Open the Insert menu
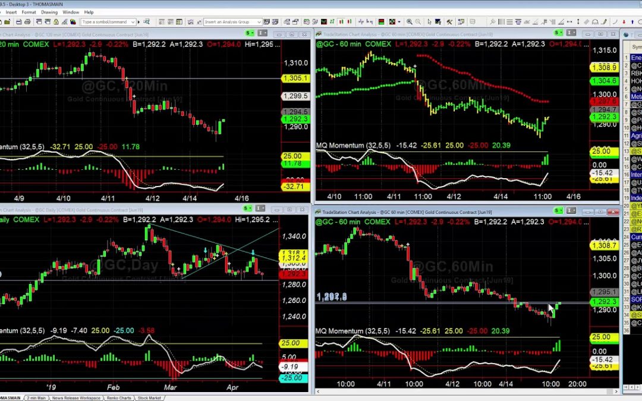642x401 pixels. [x=11, y=12]
